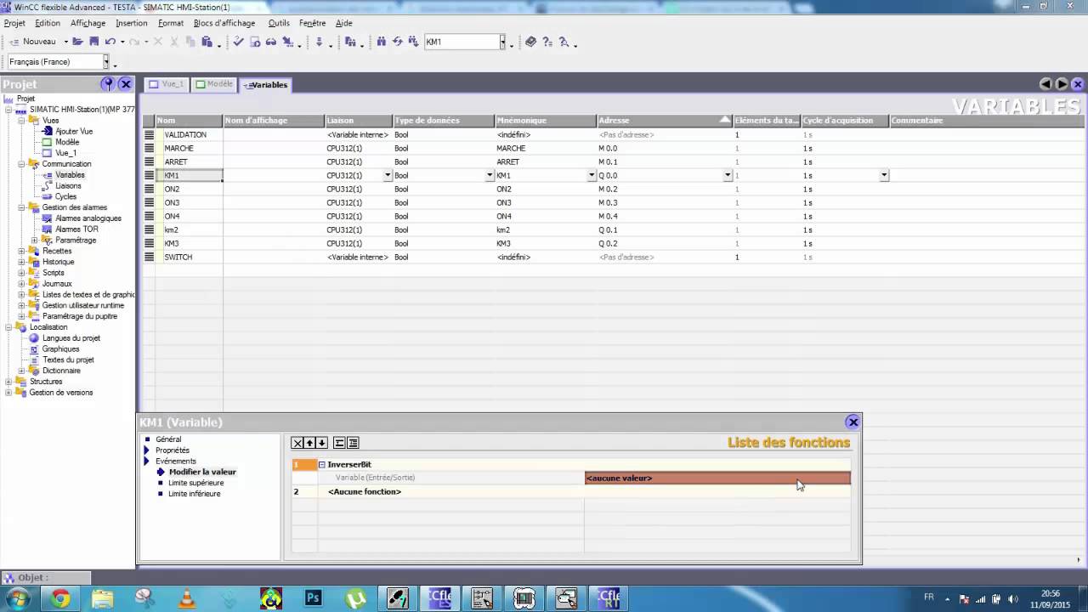This screenshot has width=1088, height=612.
Task: Click the Undo arrow in the toolbar
Action: tap(110, 42)
